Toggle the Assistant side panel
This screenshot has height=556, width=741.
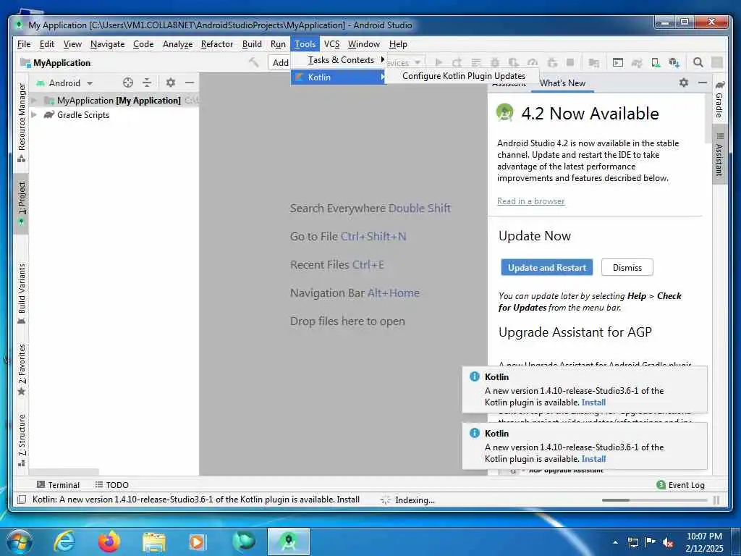coord(719,155)
